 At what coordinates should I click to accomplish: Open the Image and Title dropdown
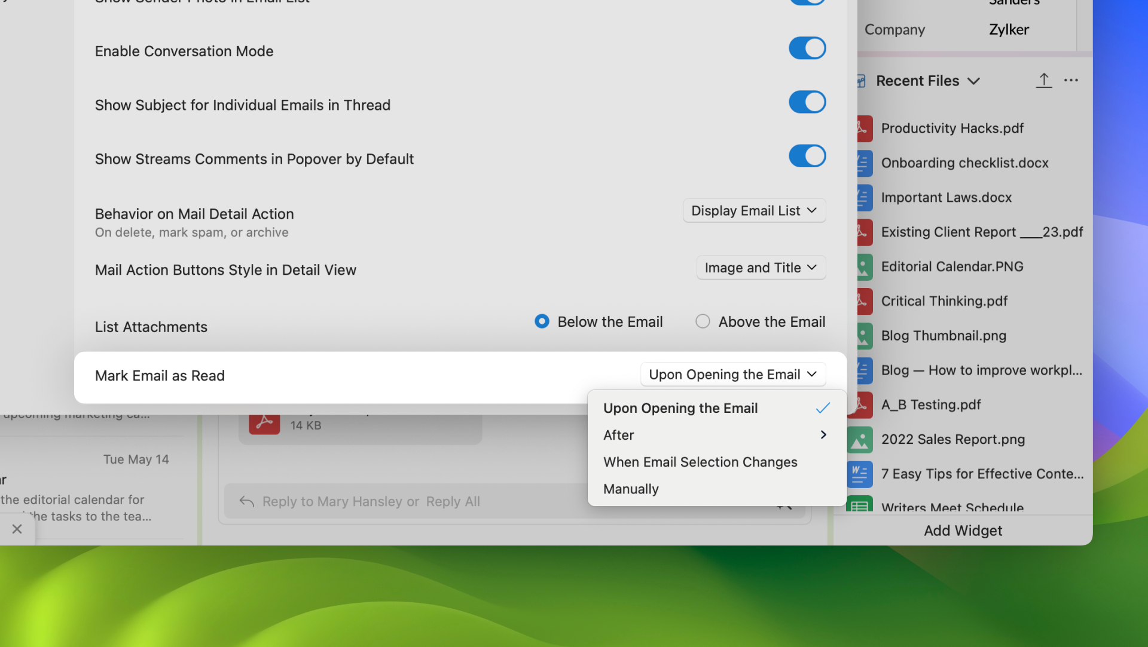click(761, 268)
